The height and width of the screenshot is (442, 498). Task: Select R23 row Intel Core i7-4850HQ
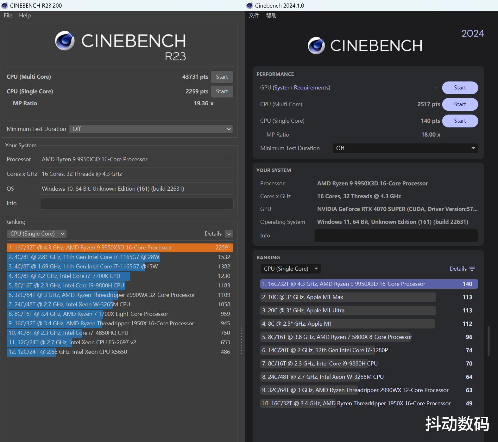[x=120, y=333]
